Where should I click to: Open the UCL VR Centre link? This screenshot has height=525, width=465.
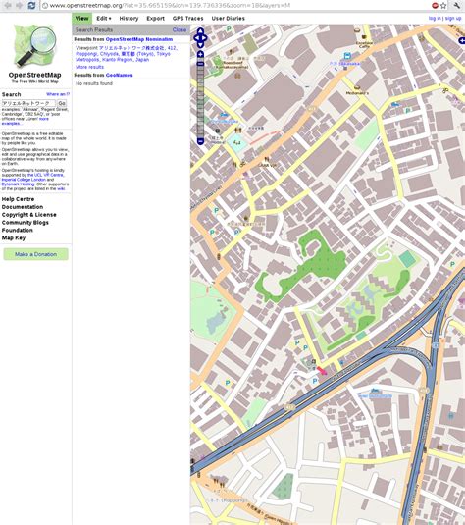(x=45, y=175)
